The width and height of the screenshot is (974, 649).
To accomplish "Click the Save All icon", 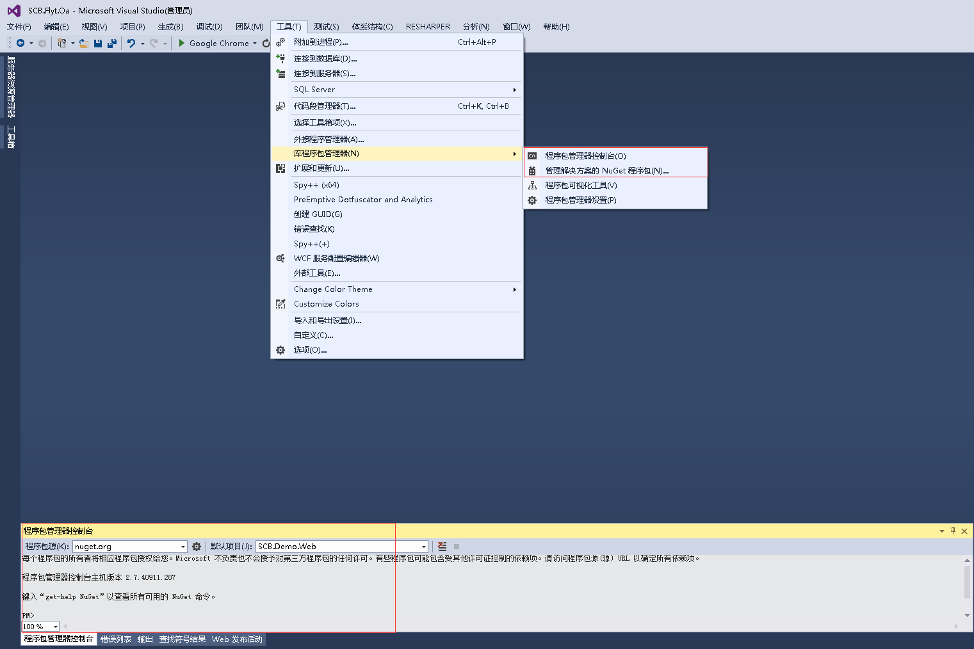I will click(x=112, y=43).
